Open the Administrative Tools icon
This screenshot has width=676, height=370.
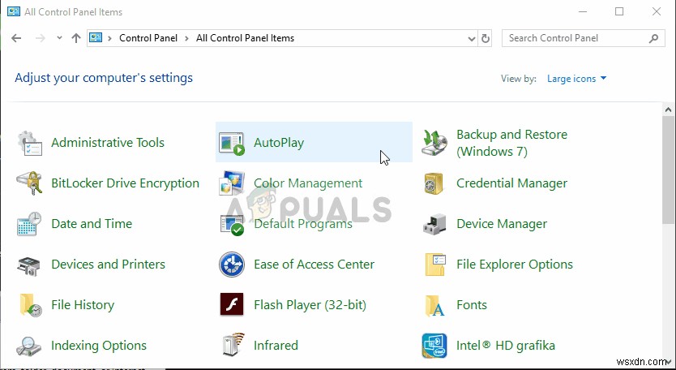pos(30,143)
